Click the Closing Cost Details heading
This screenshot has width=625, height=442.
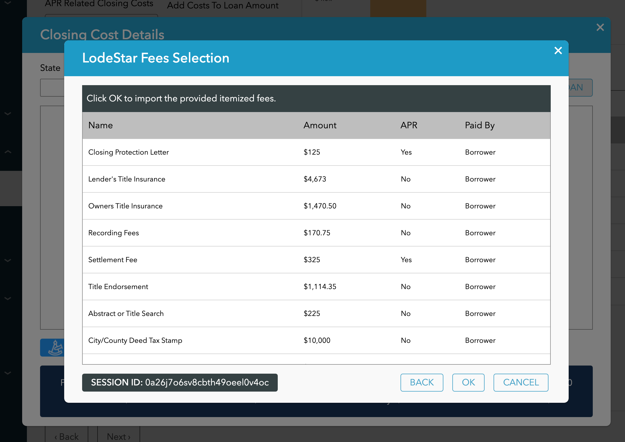click(x=102, y=34)
